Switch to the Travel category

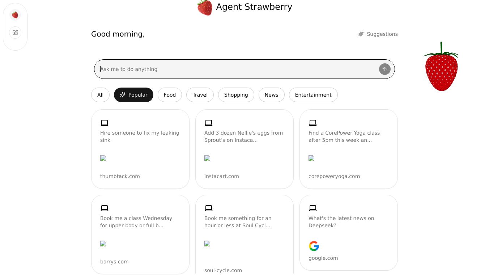click(200, 95)
